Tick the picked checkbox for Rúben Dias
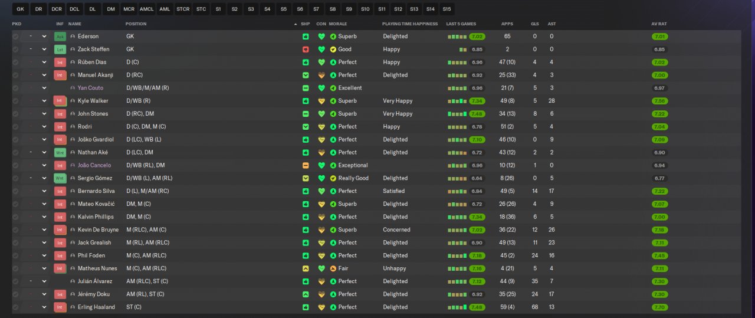 [x=15, y=63]
